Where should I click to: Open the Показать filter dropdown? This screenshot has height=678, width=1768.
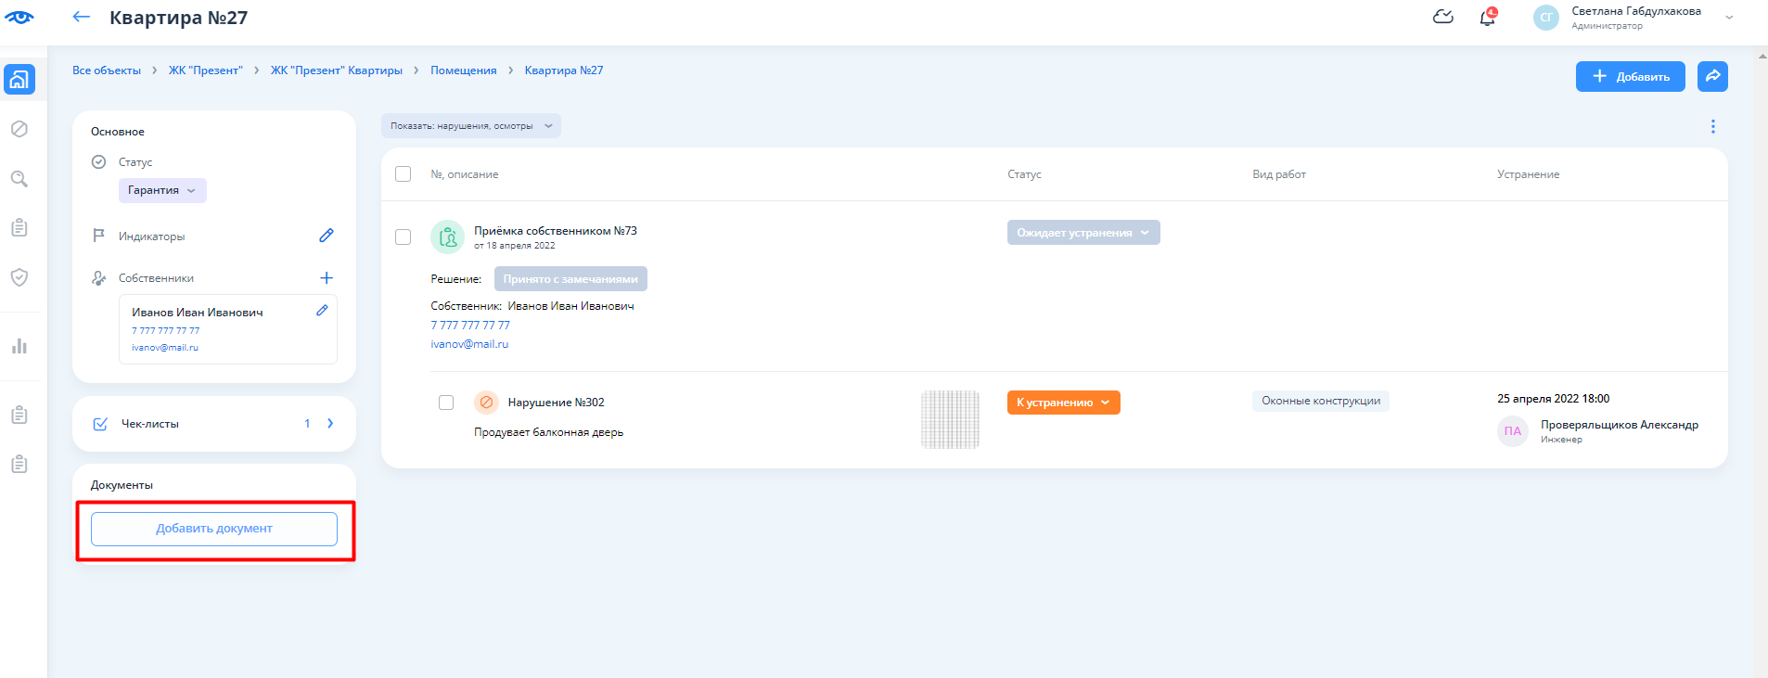(x=470, y=126)
